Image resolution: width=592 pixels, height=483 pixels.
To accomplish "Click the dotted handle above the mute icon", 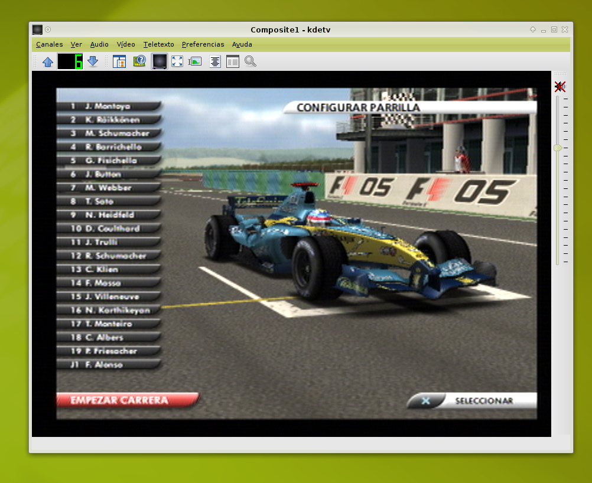I will click(x=560, y=74).
